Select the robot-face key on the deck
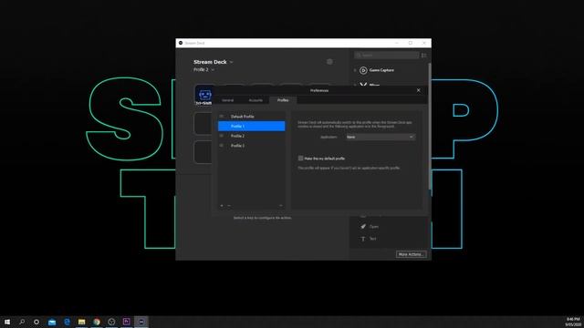This screenshot has width=584, height=328. (x=203, y=95)
